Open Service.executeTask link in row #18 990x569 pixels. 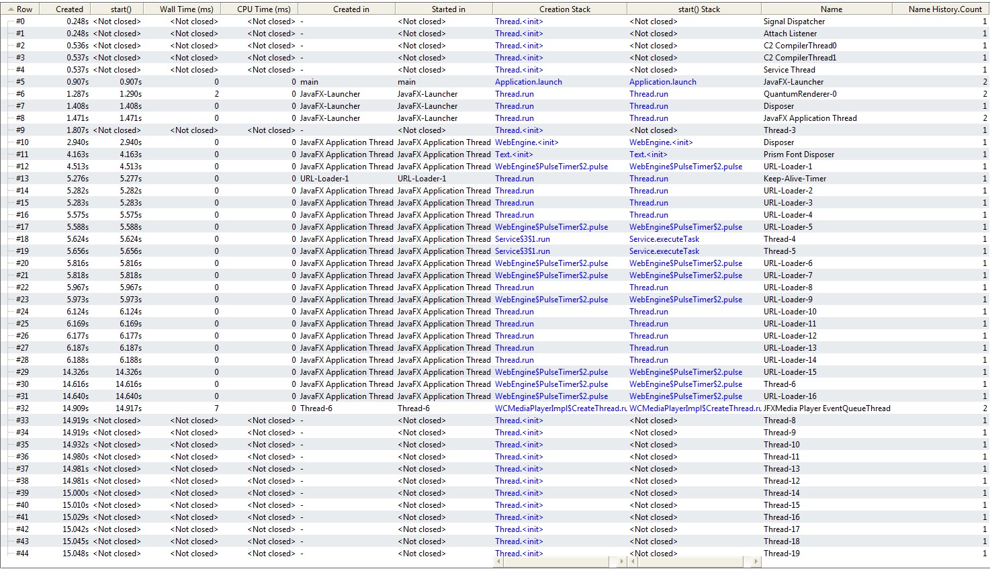[x=664, y=239]
